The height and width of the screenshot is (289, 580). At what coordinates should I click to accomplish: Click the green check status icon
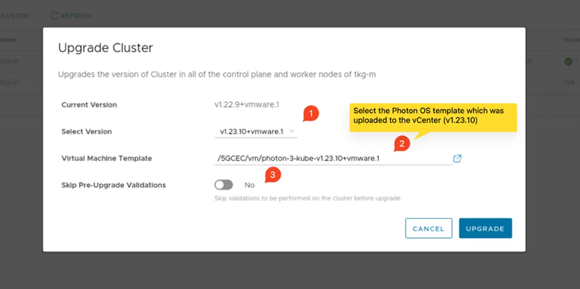point(568,61)
